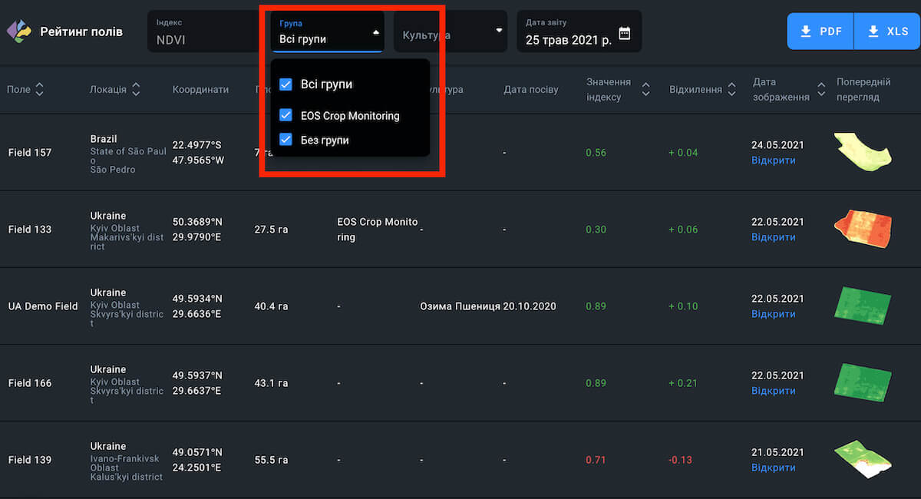This screenshot has height=499, width=921.
Task: Sort table by Поле column arrows
Action: click(39, 90)
